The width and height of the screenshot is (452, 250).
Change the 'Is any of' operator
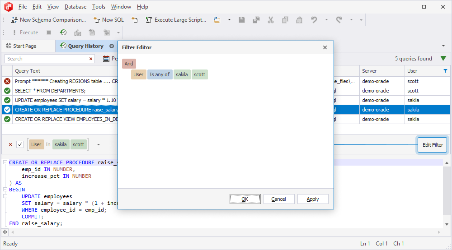point(160,74)
